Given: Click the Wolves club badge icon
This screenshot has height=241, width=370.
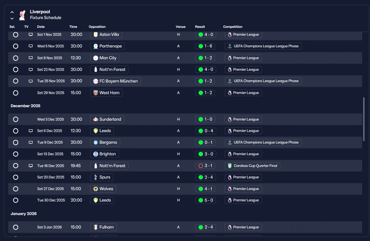Looking at the screenshot, I should coord(96,189).
